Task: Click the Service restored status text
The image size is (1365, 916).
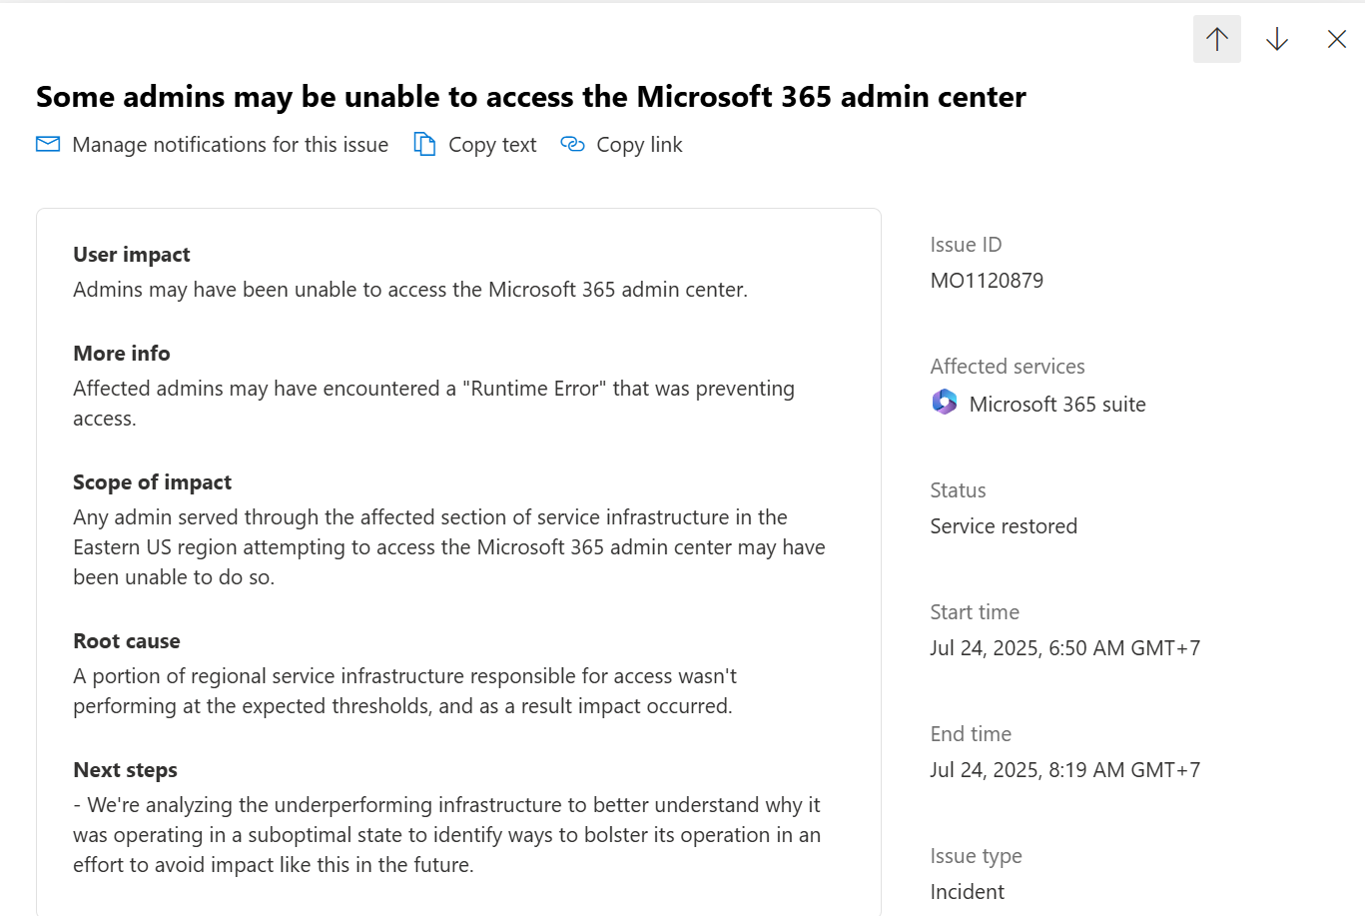Action: click(1004, 526)
